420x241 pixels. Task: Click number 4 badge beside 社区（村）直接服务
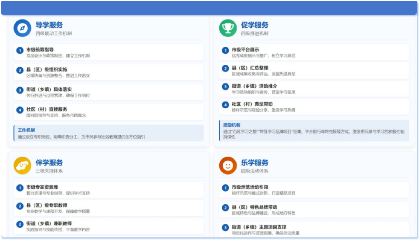(20, 110)
